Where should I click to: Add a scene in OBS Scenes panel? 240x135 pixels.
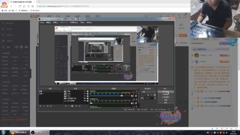tap(40, 106)
